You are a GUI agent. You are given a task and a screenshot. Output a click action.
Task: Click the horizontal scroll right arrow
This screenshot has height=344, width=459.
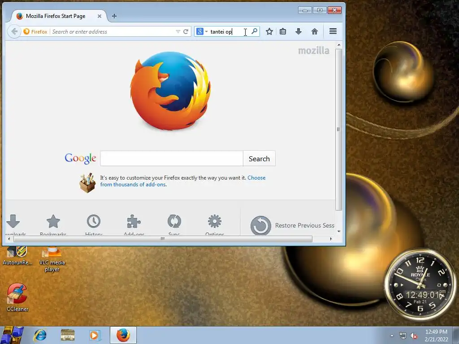point(331,239)
